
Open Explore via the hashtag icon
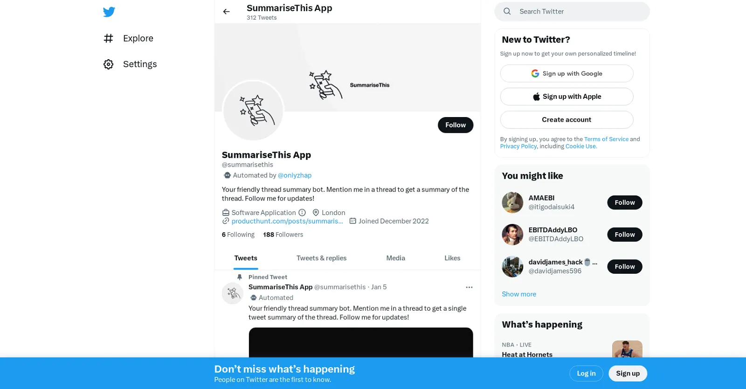point(108,38)
